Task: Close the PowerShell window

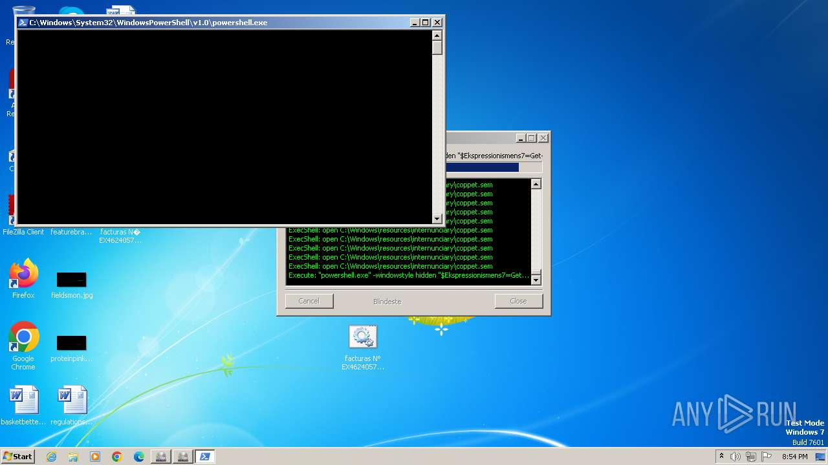Action: tap(437, 23)
